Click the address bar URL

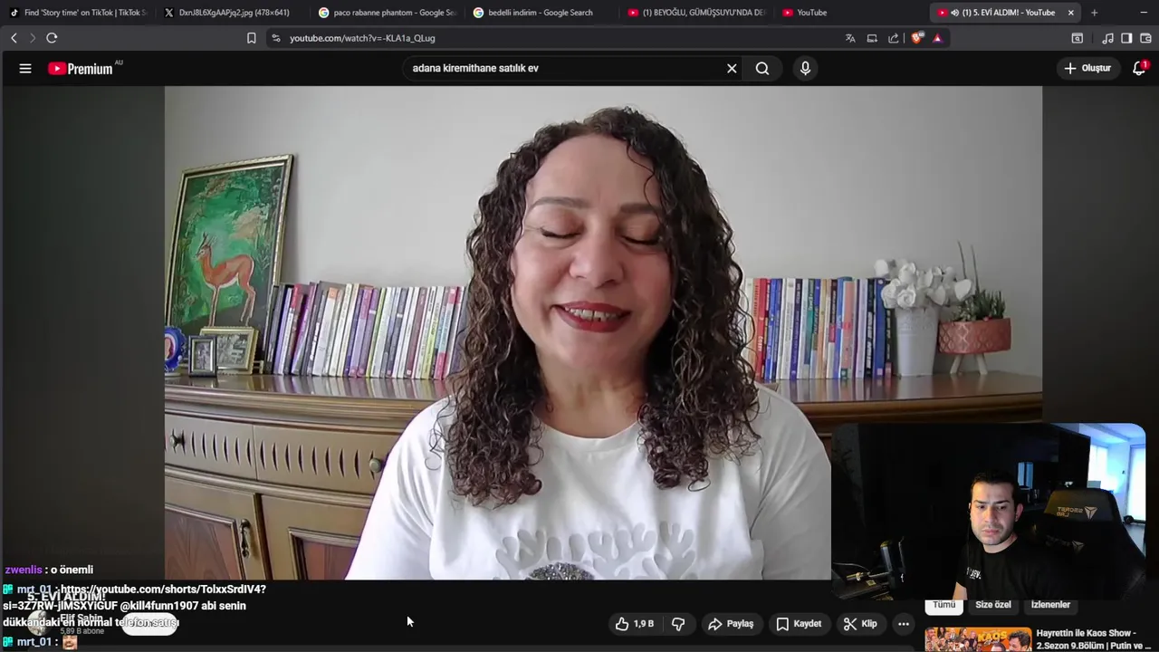[362, 38]
